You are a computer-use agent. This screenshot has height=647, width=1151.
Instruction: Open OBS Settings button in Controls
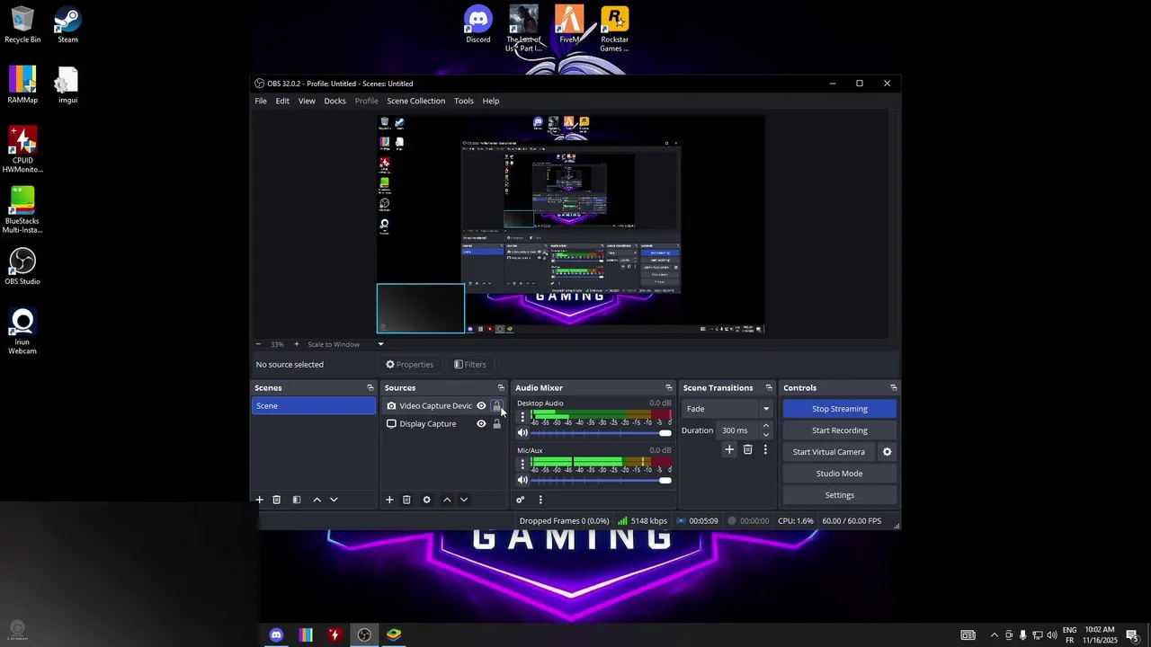pyautogui.click(x=840, y=495)
